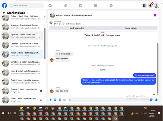Go back with the Marketplace arrow
Image resolution: width=163 pixels, height=121 pixels.
coord(4,13)
